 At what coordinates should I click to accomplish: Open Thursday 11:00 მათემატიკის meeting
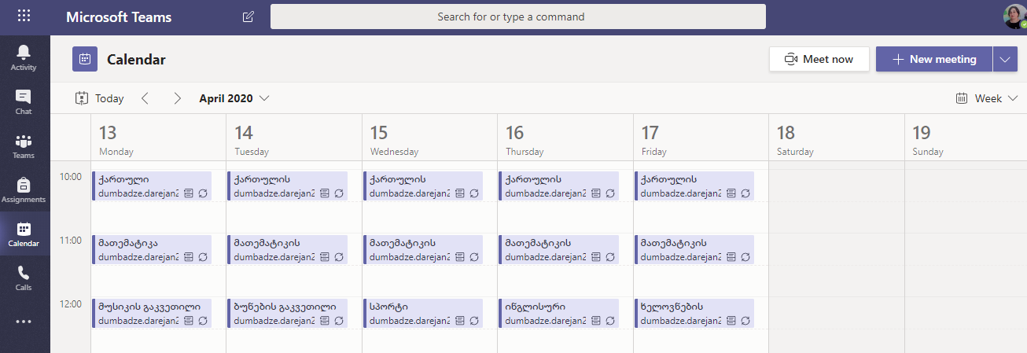click(x=558, y=249)
